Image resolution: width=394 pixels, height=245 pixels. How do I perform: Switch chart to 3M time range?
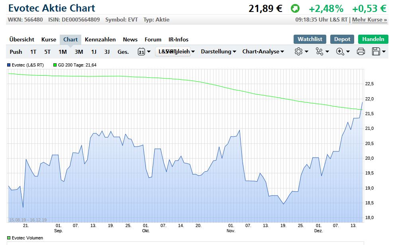coord(79,51)
